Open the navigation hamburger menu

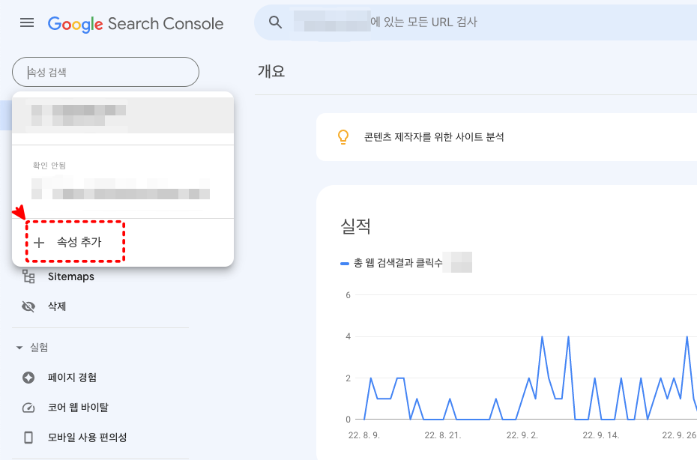click(x=27, y=22)
